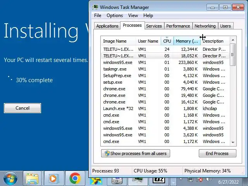Open the Windows Start orb
This screenshot has height=186, width=248.
coord(10,179)
